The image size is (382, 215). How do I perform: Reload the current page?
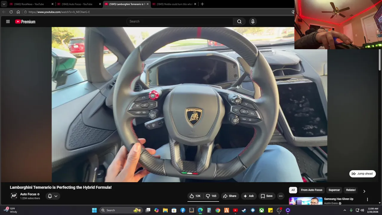click(x=11, y=12)
